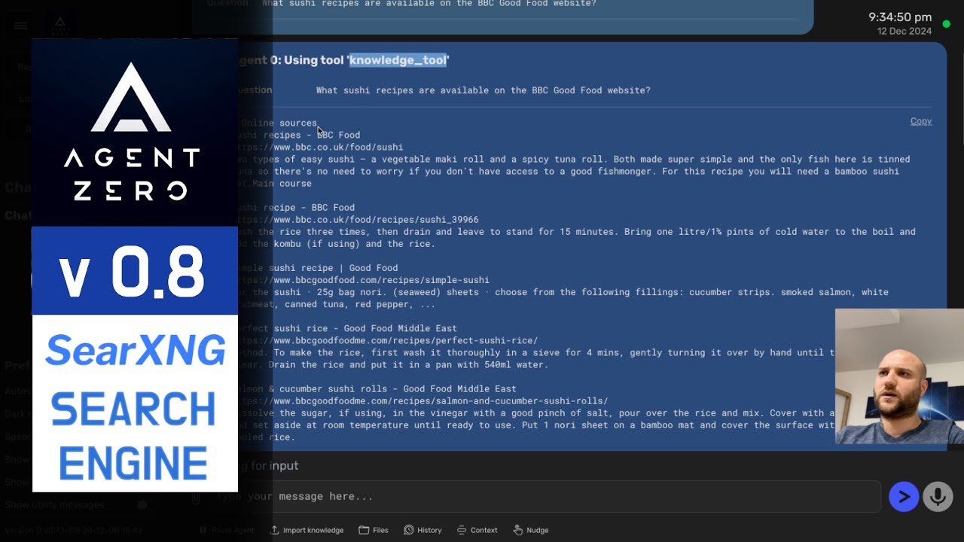
Task: Select the highlighted 'knowledge_tool' text
Action: click(398, 60)
